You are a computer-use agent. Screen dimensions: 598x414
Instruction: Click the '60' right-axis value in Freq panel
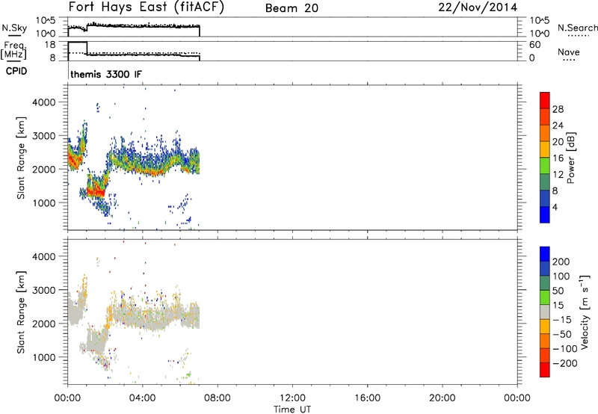click(x=534, y=45)
